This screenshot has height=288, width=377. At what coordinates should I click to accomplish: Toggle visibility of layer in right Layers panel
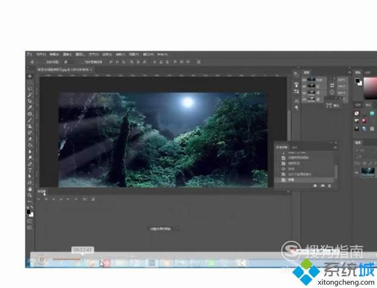(357, 172)
